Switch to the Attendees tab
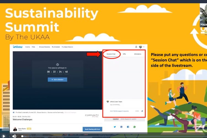Viewport: 207px width, 138px height. point(138,54)
